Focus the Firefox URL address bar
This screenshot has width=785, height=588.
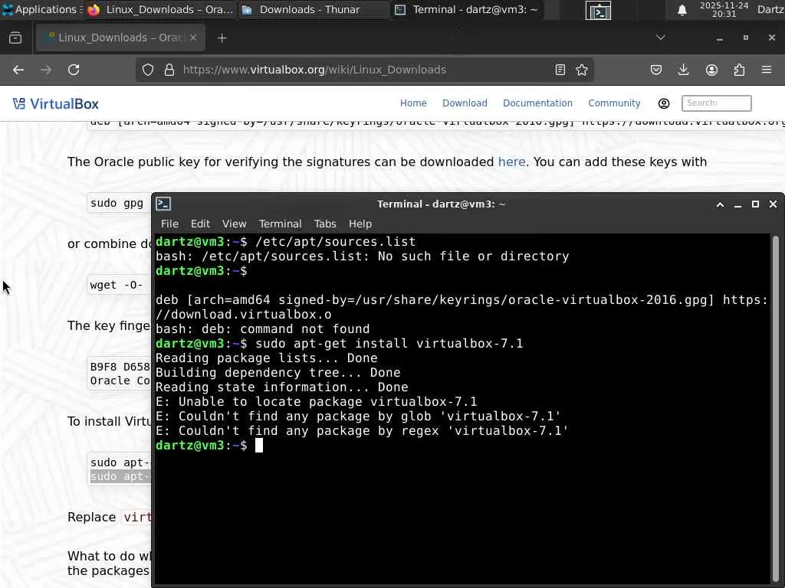364,70
